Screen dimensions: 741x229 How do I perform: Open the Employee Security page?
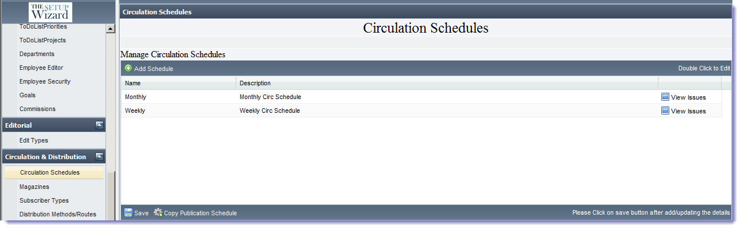click(x=45, y=81)
